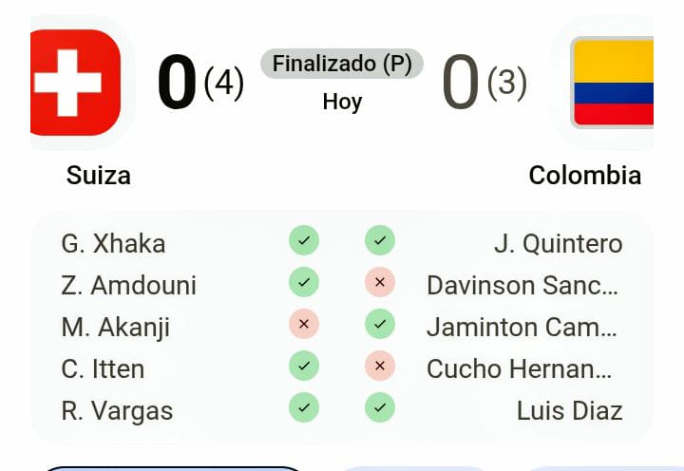Viewport: 684px width, 471px height.
Task: Click the Hoy match date label
Action: coord(342,102)
